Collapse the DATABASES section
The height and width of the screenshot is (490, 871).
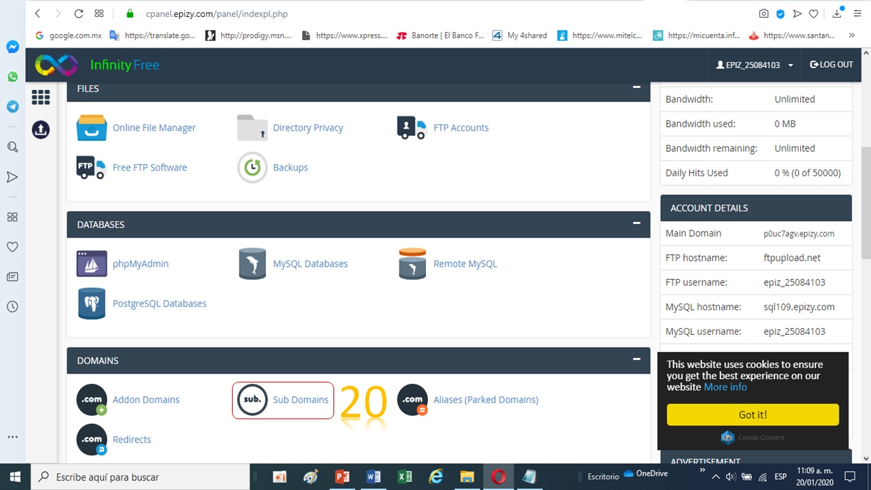[x=636, y=223]
